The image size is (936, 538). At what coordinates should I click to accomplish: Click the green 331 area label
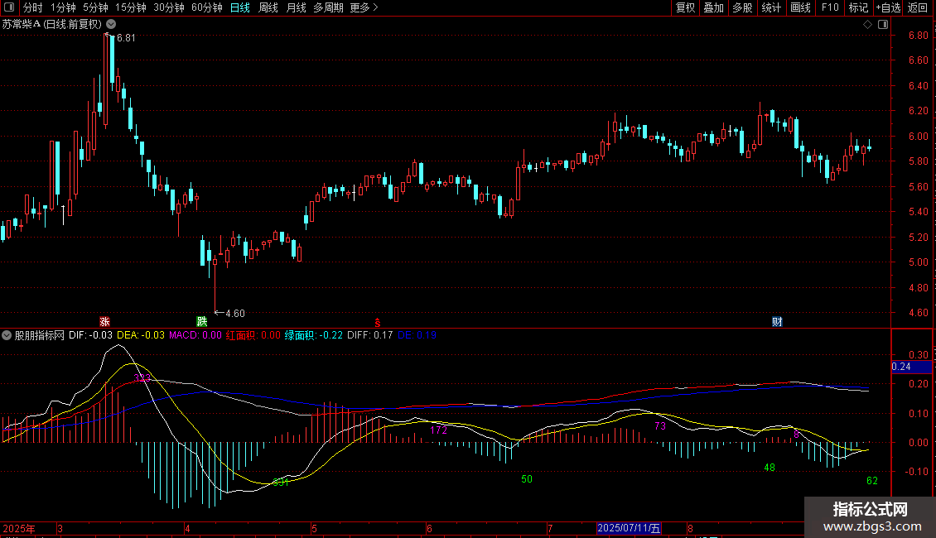click(x=281, y=483)
